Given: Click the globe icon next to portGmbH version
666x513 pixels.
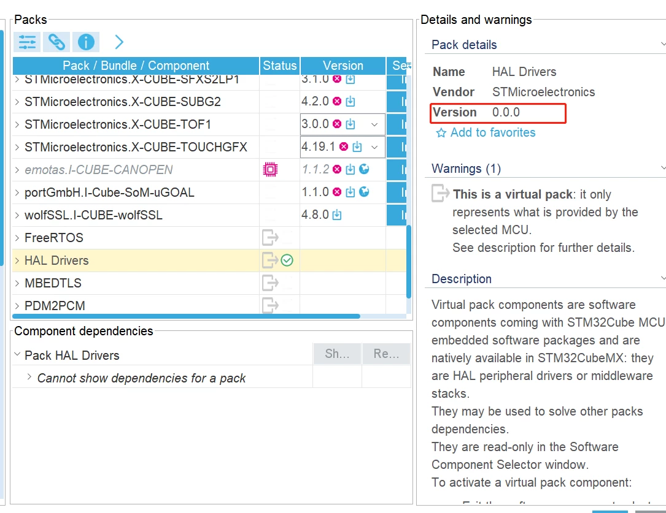Looking at the screenshot, I should [364, 192].
